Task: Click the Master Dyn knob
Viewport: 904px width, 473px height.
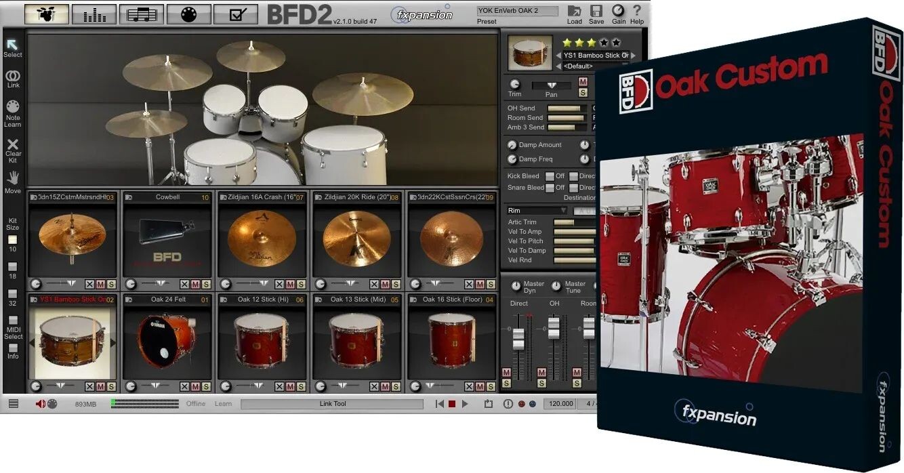Action: coord(516,286)
